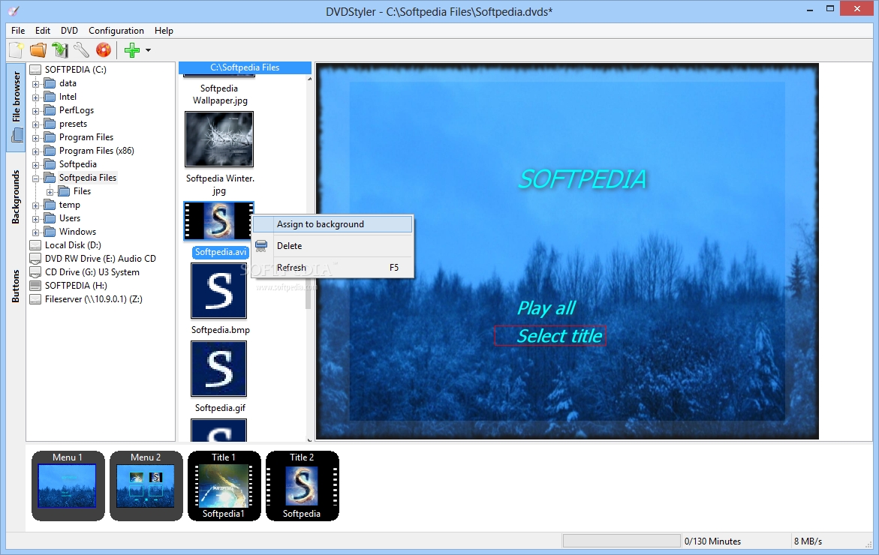Viewport: 879px width, 555px height.
Task: Click the DVD capacity progress bar
Action: (x=621, y=541)
